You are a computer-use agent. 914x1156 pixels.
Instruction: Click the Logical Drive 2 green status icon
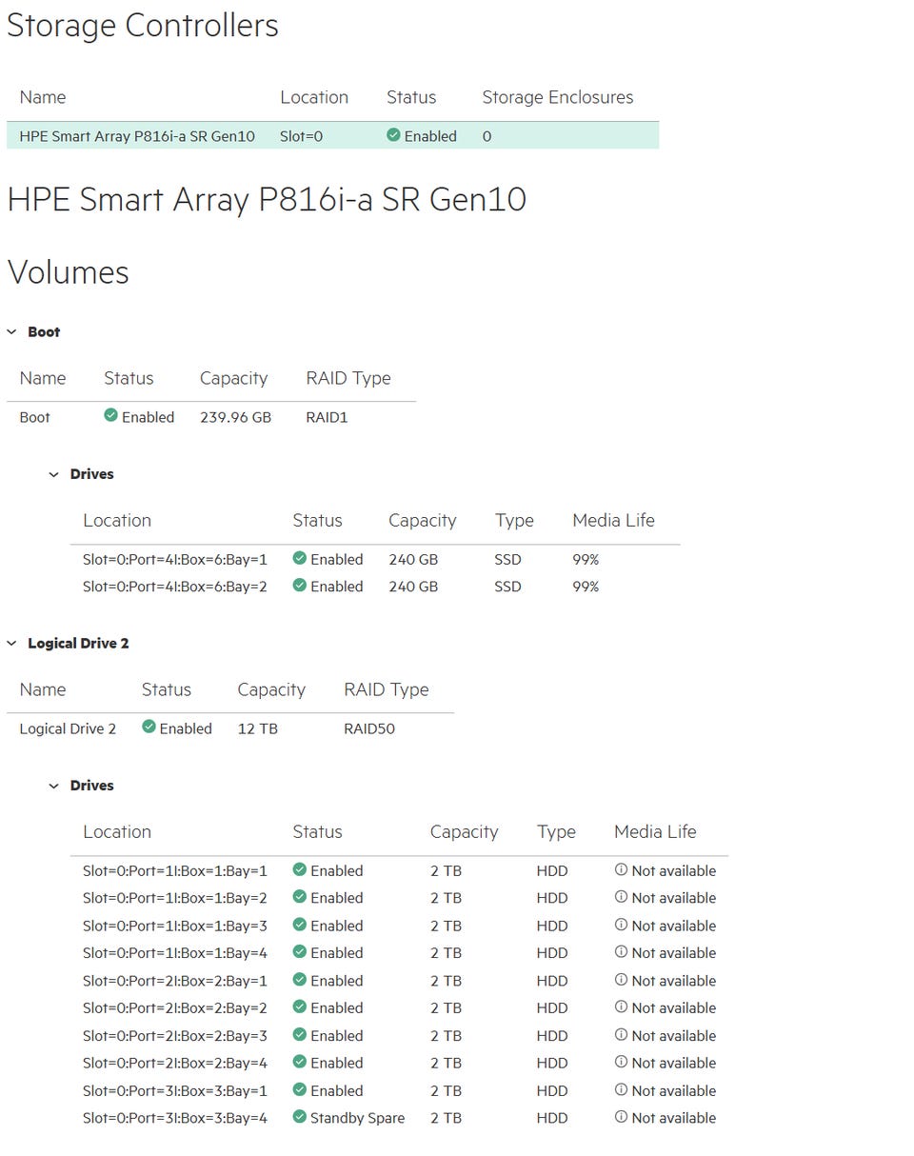(149, 727)
